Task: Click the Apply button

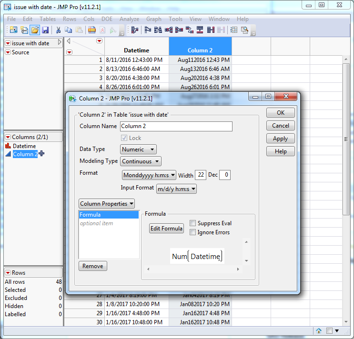Action: (281, 138)
